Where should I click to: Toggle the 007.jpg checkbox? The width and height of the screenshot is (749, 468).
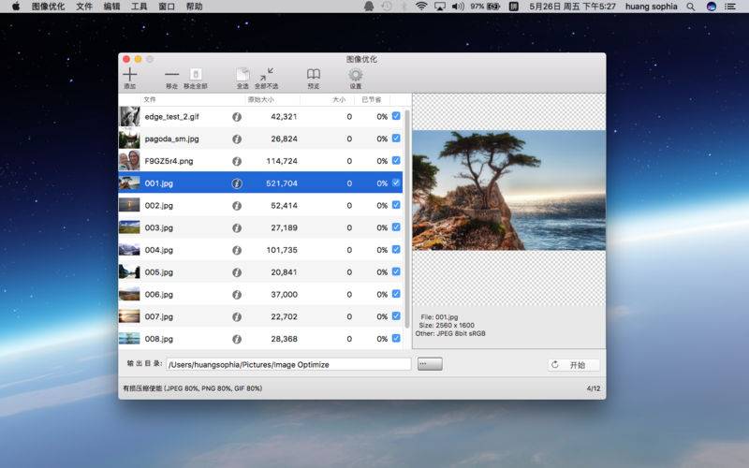coord(396,316)
